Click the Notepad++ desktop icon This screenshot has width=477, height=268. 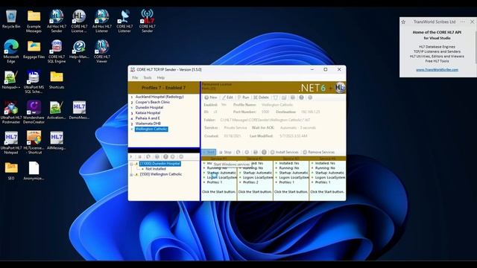click(11, 80)
